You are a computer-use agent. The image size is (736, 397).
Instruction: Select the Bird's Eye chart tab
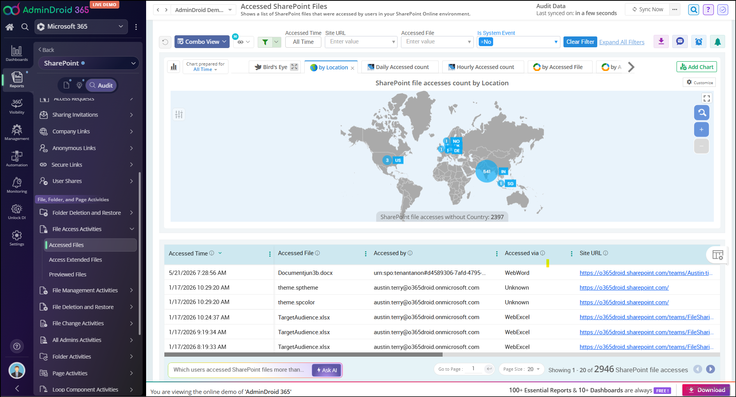[276, 67]
